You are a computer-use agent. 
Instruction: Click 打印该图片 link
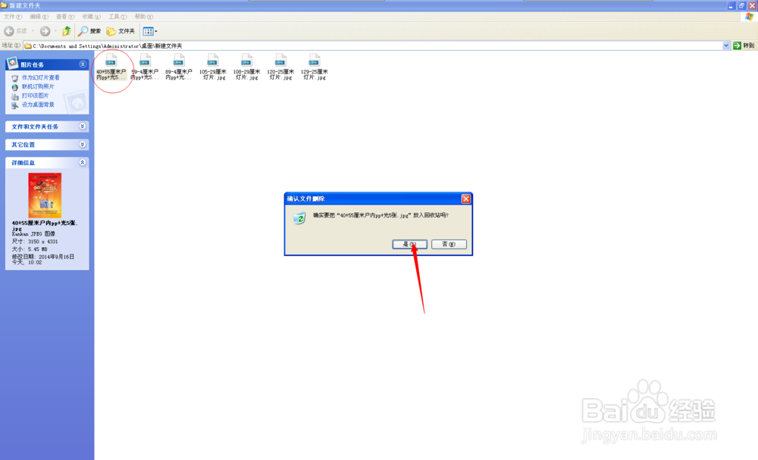[35, 95]
